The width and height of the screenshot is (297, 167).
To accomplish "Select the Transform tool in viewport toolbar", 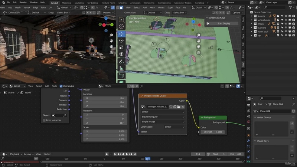I will tap(121, 54).
